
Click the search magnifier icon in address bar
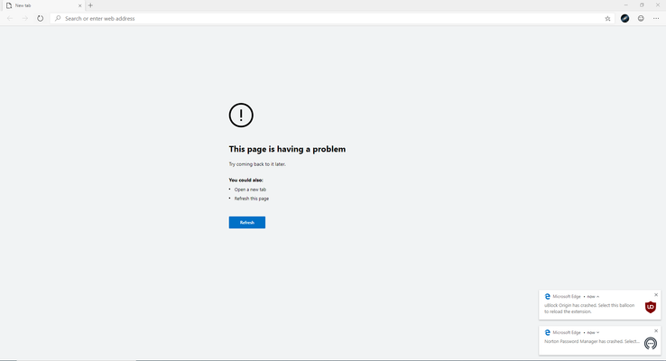pos(58,18)
